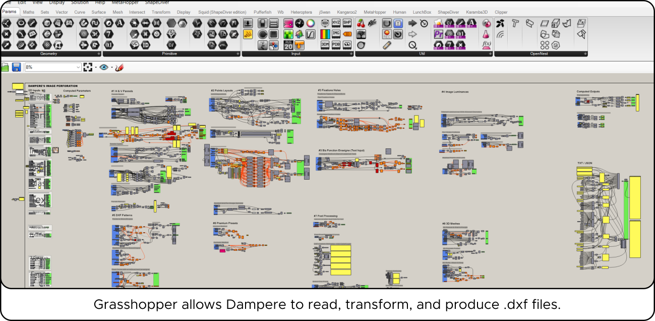Click the save file floppy disk icon

point(16,67)
